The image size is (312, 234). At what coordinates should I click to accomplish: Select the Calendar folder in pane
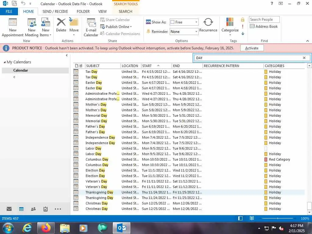pos(35,70)
